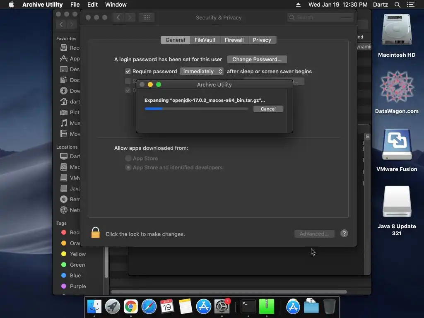Open Network in Finder sidebar
The height and width of the screenshot is (318, 424).
pos(70,210)
